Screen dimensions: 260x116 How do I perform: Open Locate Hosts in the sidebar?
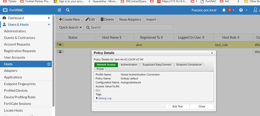(x=13, y=110)
